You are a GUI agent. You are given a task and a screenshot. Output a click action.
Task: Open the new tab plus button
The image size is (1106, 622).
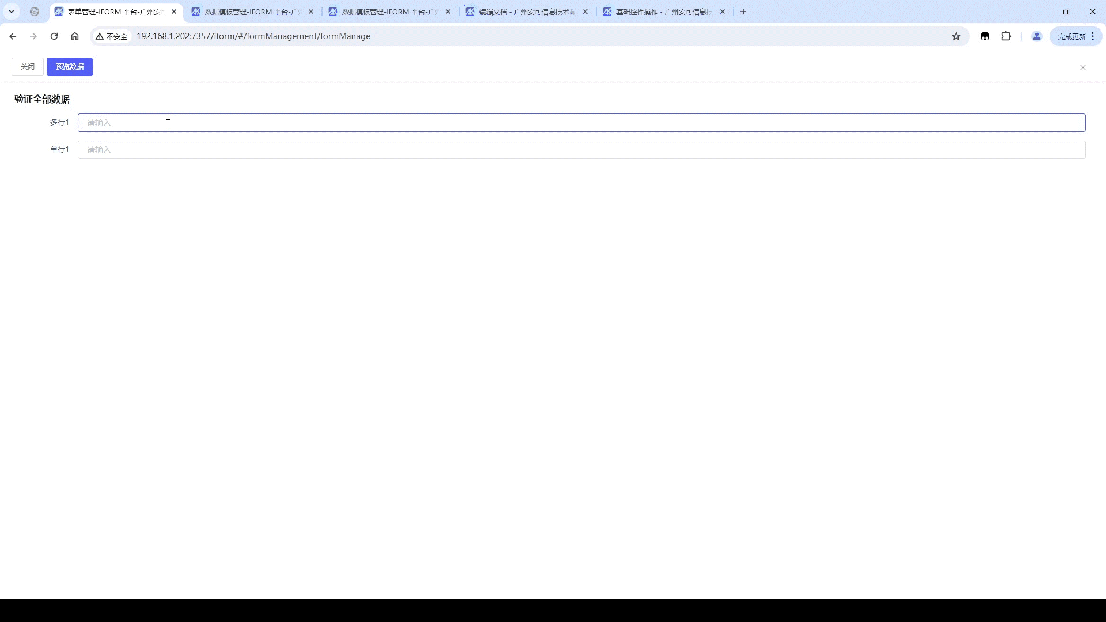tap(743, 12)
